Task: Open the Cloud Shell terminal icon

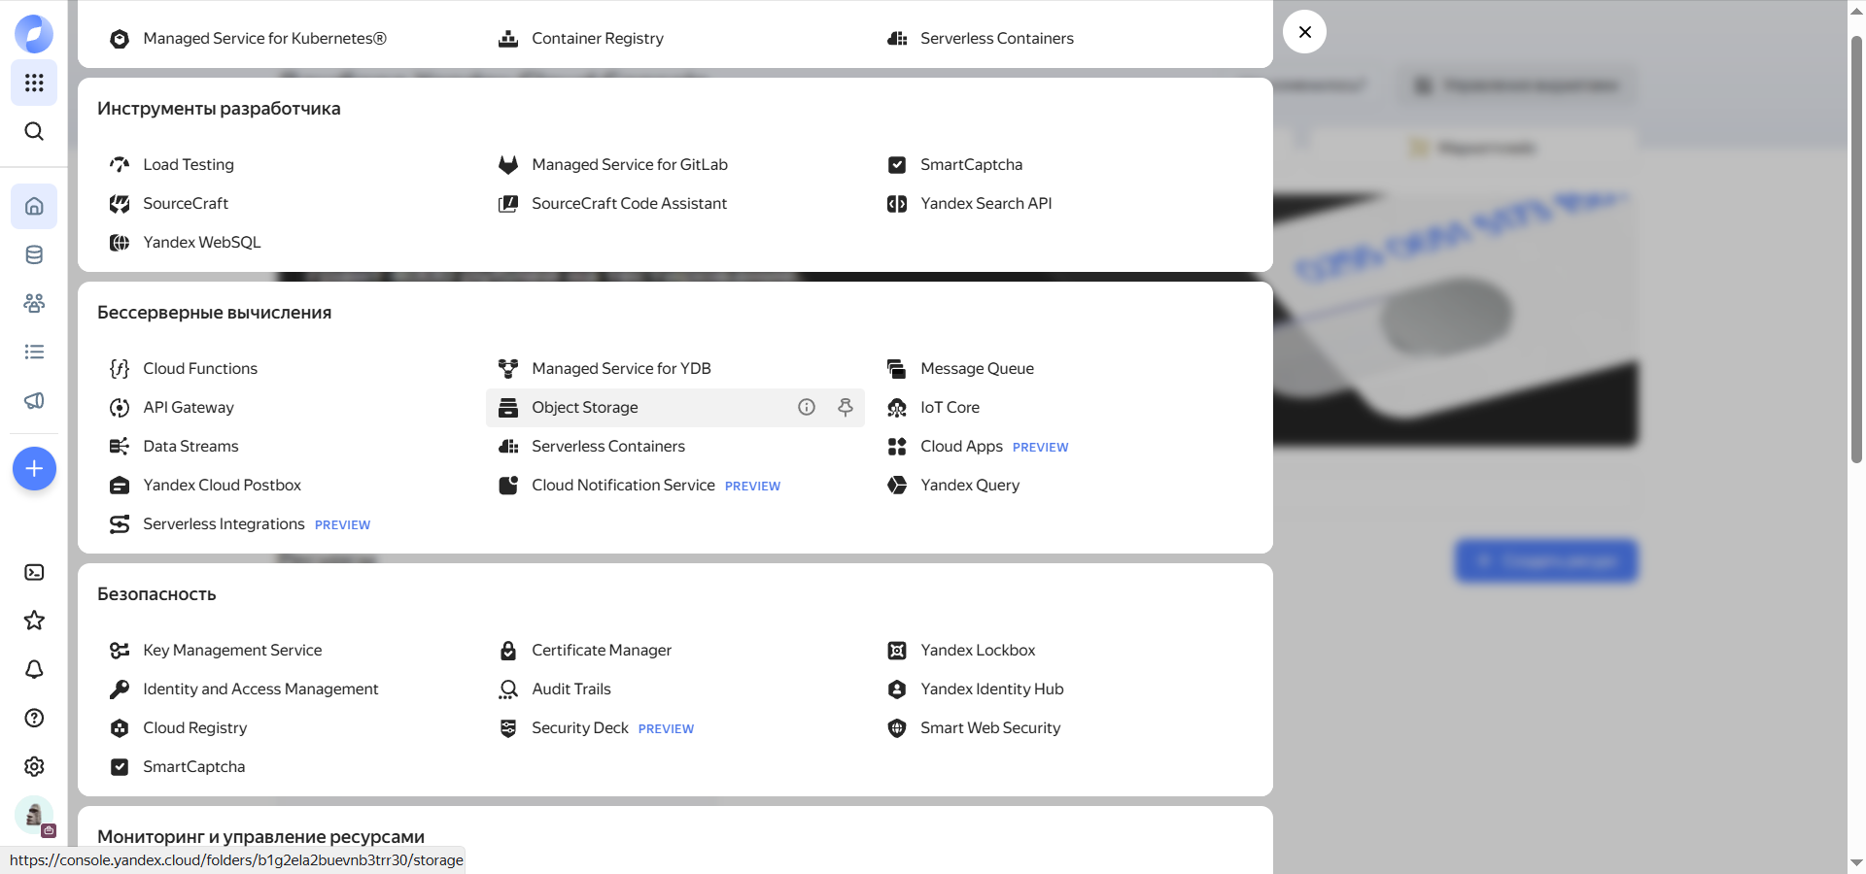Action: pos(34,572)
